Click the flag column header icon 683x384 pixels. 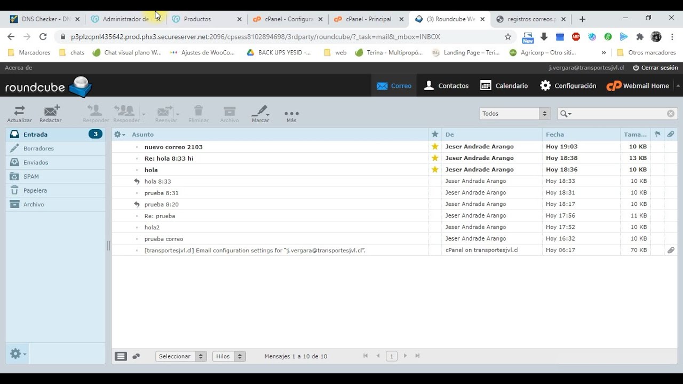tap(657, 134)
